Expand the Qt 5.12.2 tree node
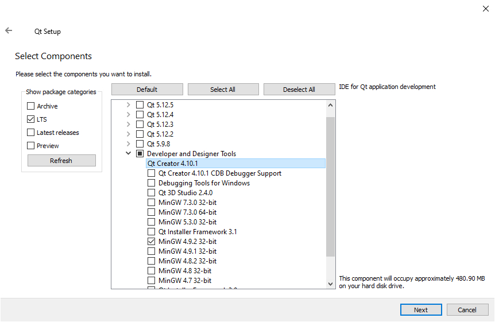Screen dimensions: 495x322 point(128,134)
